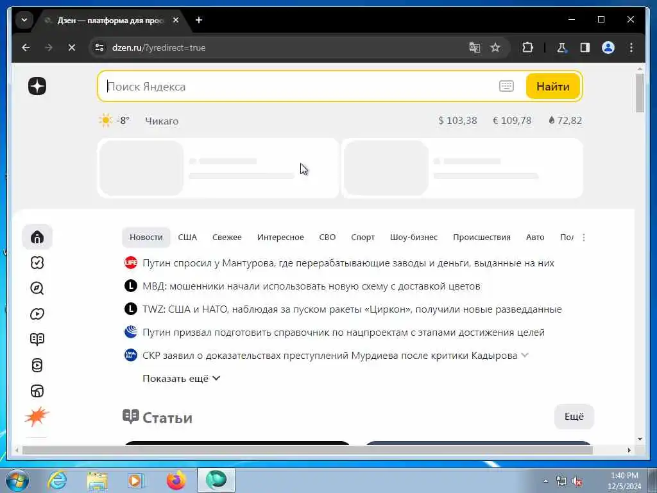Launch Internet Explorer from taskbar
The width and height of the screenshot is (657, 493).
(57, 480)
